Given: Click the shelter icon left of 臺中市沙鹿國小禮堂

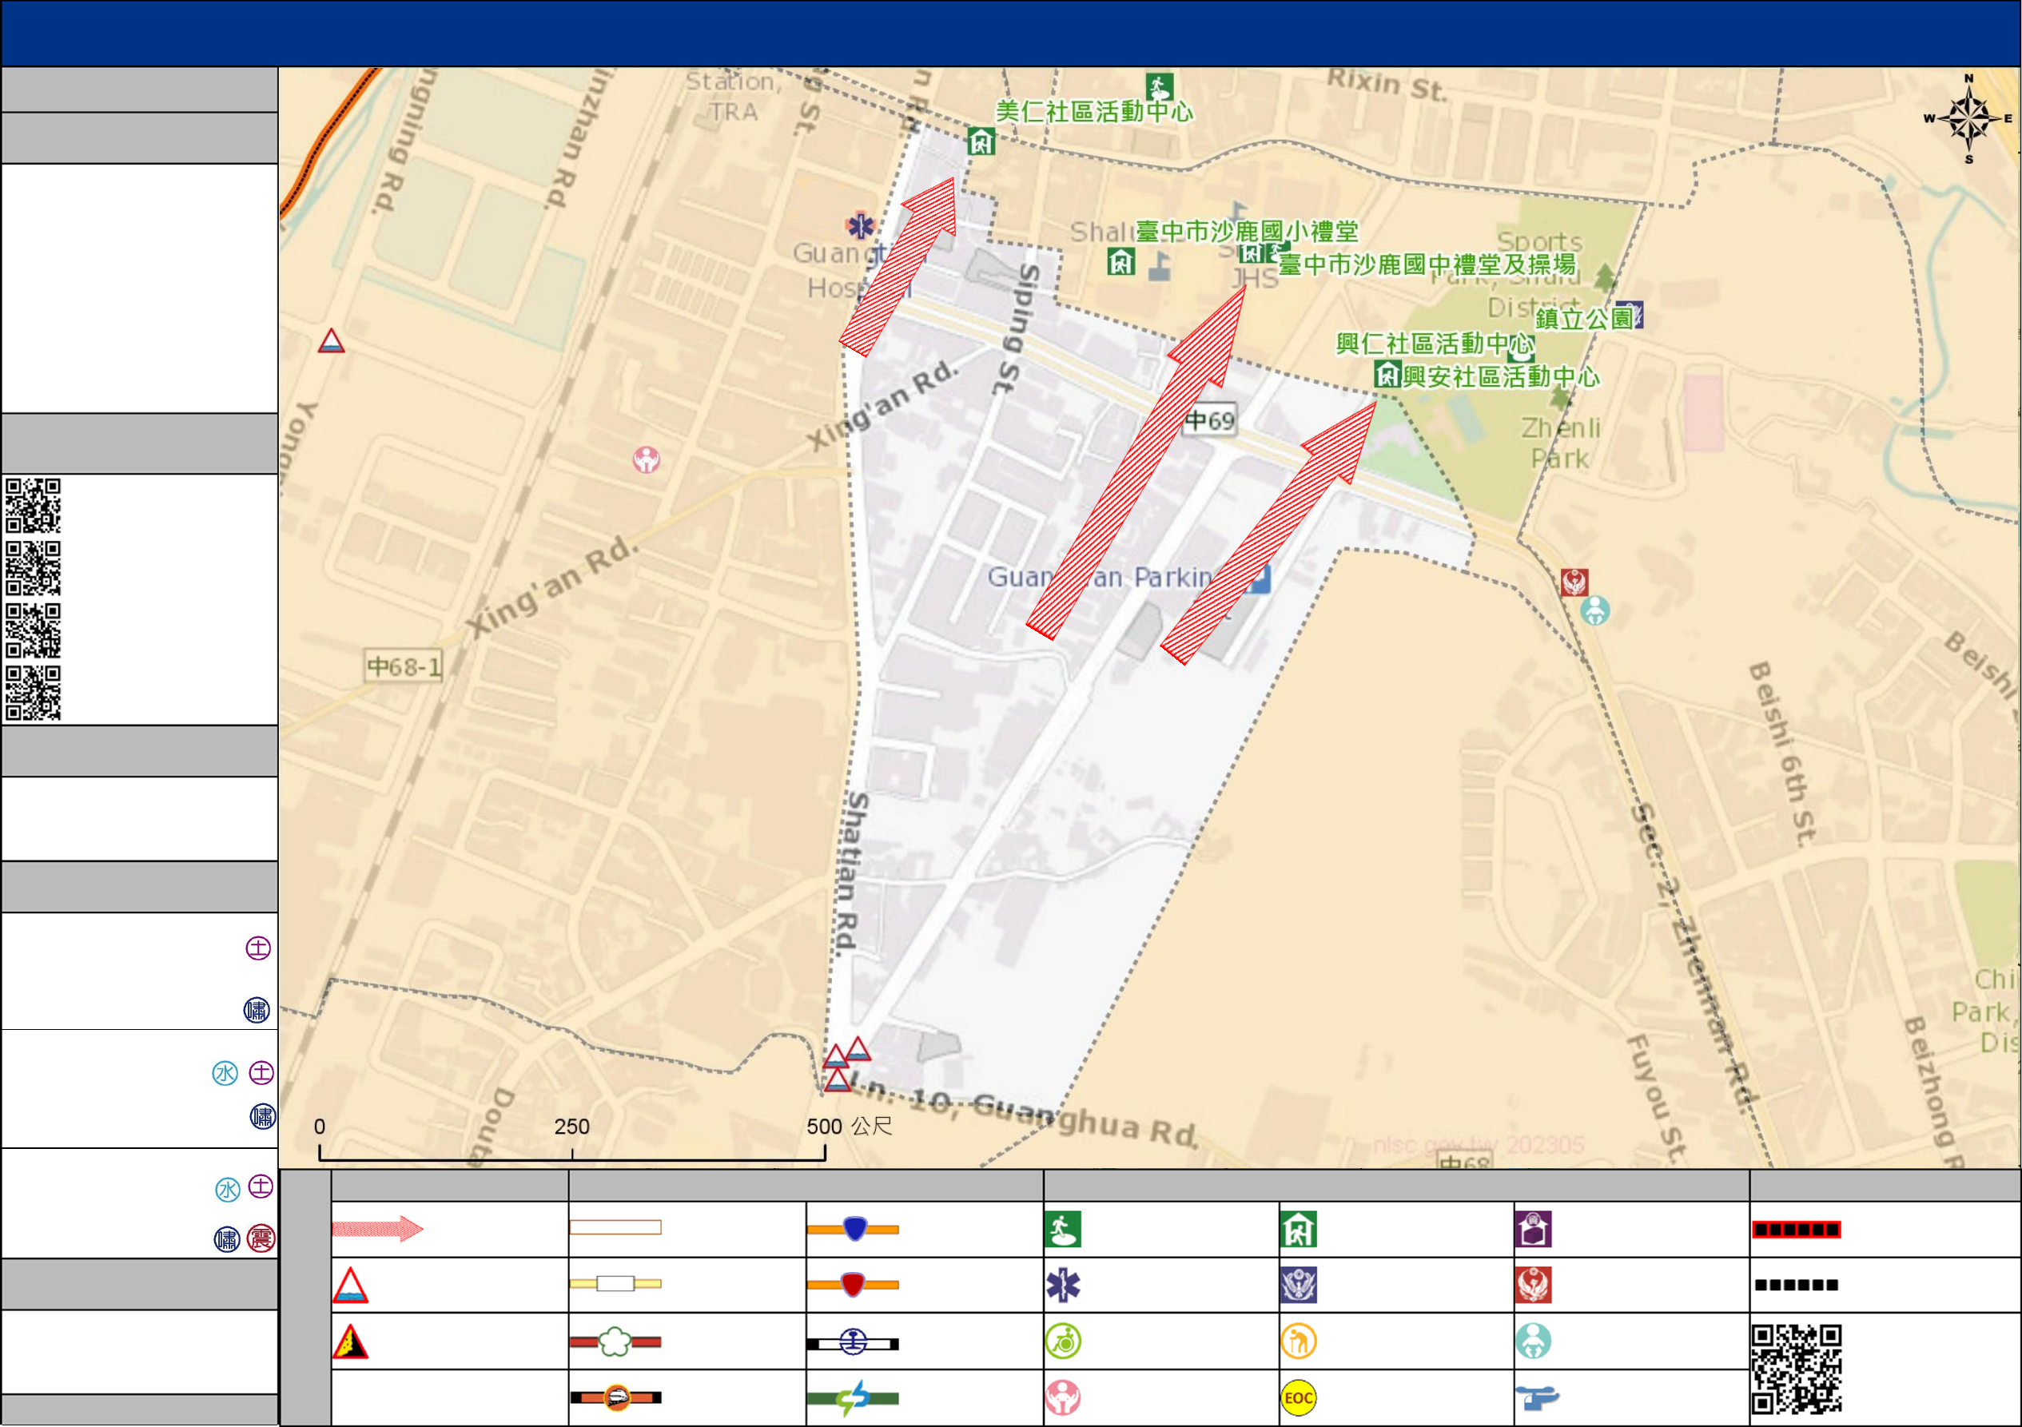Looking at the screenshot, I should (1121, 261).
